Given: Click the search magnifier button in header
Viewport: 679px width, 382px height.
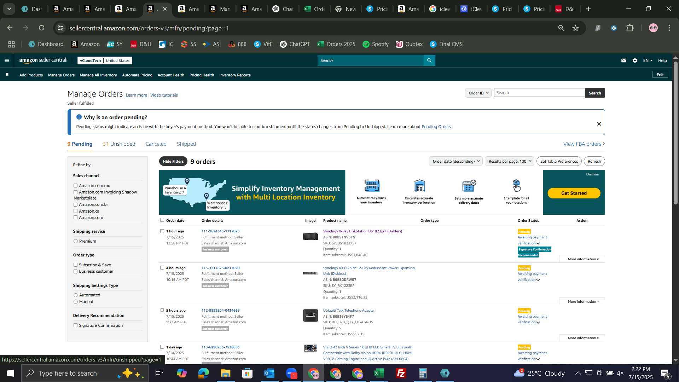Looking at the screenshot, I should pyautogui.click(x=429, y=60).
